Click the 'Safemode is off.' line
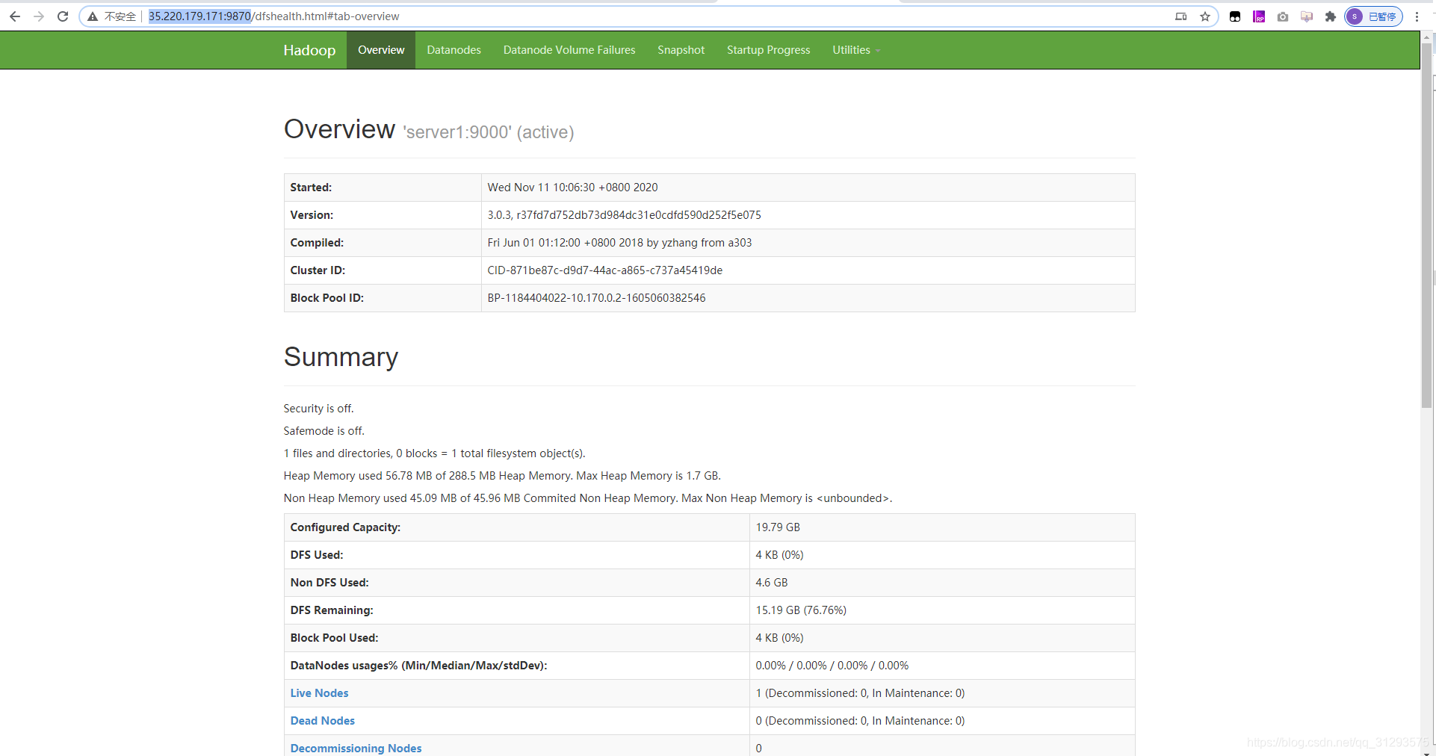Screen dimensions: 1436x756 pos(324,431)
